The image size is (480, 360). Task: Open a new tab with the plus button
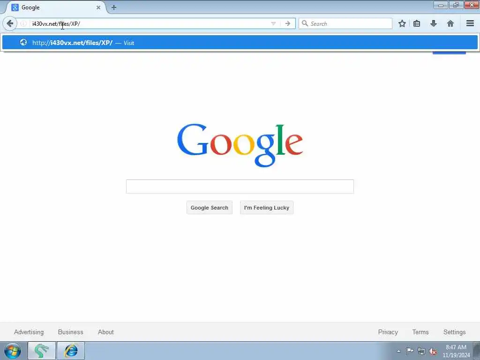tap(114, 7)
